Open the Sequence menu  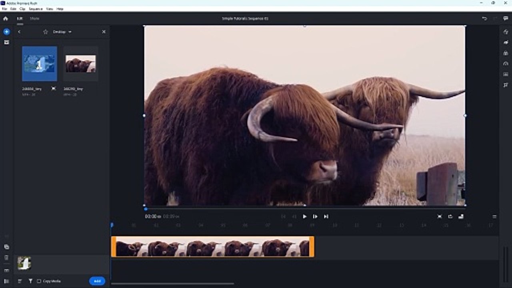[x=36, y=9]
